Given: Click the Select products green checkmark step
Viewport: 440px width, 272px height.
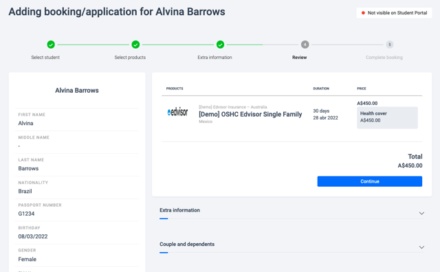Looking at the screenshot, I should [x=135, y=45].
